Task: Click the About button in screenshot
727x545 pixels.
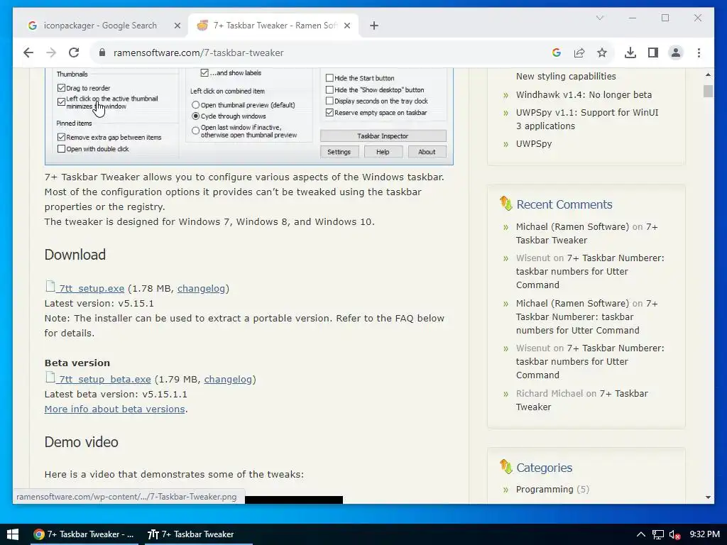Action: (427, 152)
